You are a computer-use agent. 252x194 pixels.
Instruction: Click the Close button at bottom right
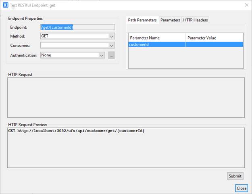point(242,188)
